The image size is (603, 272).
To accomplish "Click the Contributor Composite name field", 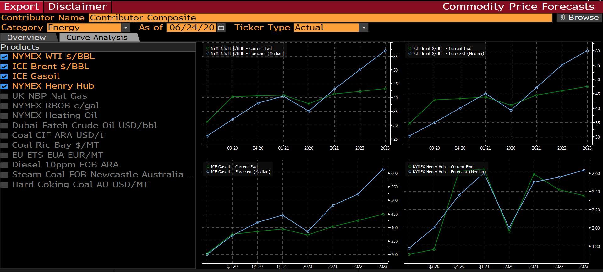I will click(x=320, y=18).
